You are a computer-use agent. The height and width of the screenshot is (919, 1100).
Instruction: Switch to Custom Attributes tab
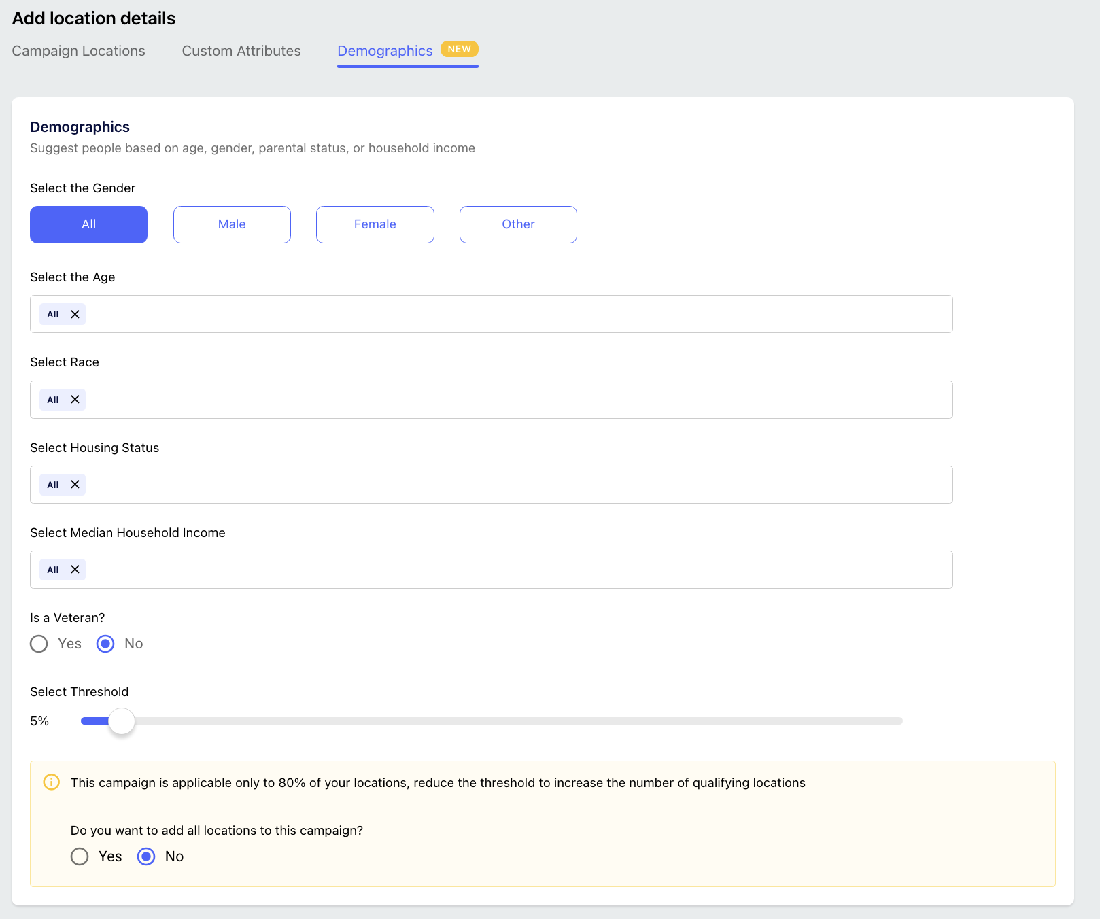coord(241,51)
